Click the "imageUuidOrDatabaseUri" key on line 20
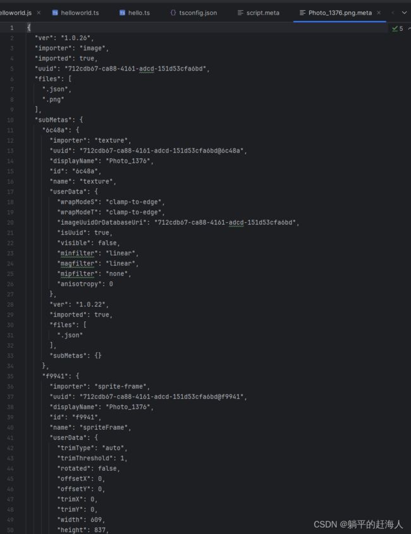 coord(102,222)
